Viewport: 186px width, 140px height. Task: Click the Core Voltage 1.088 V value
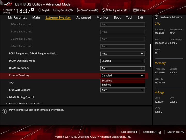[x=174, y=43]
